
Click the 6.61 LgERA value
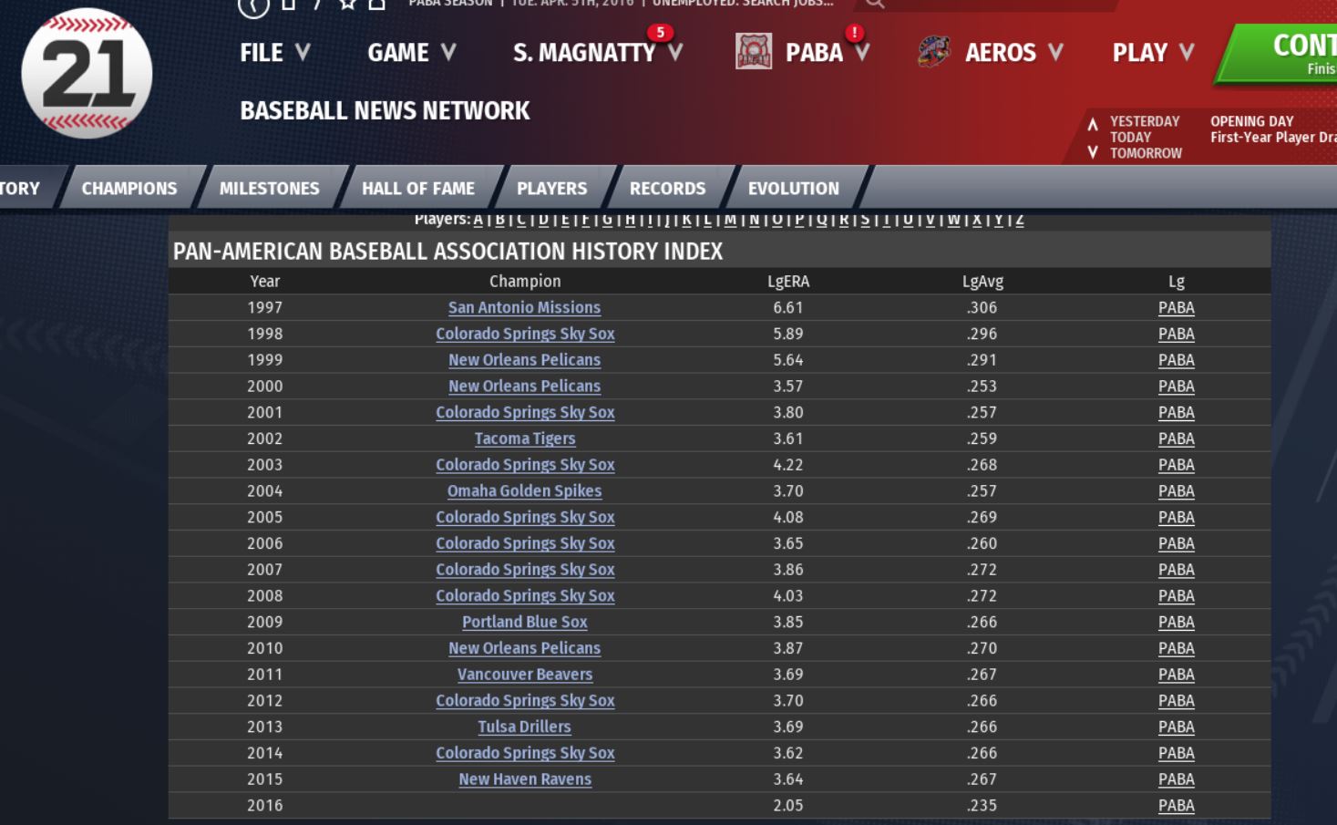click(788, 308)
